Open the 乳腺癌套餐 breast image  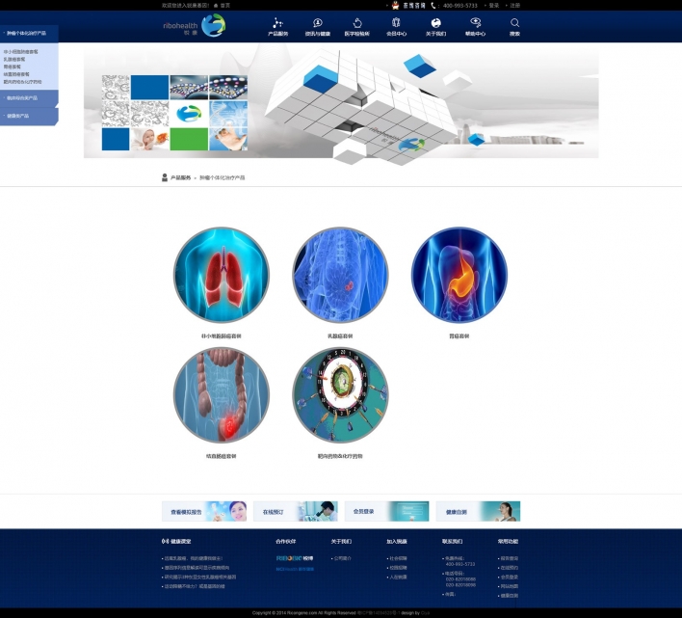[340, 275]
